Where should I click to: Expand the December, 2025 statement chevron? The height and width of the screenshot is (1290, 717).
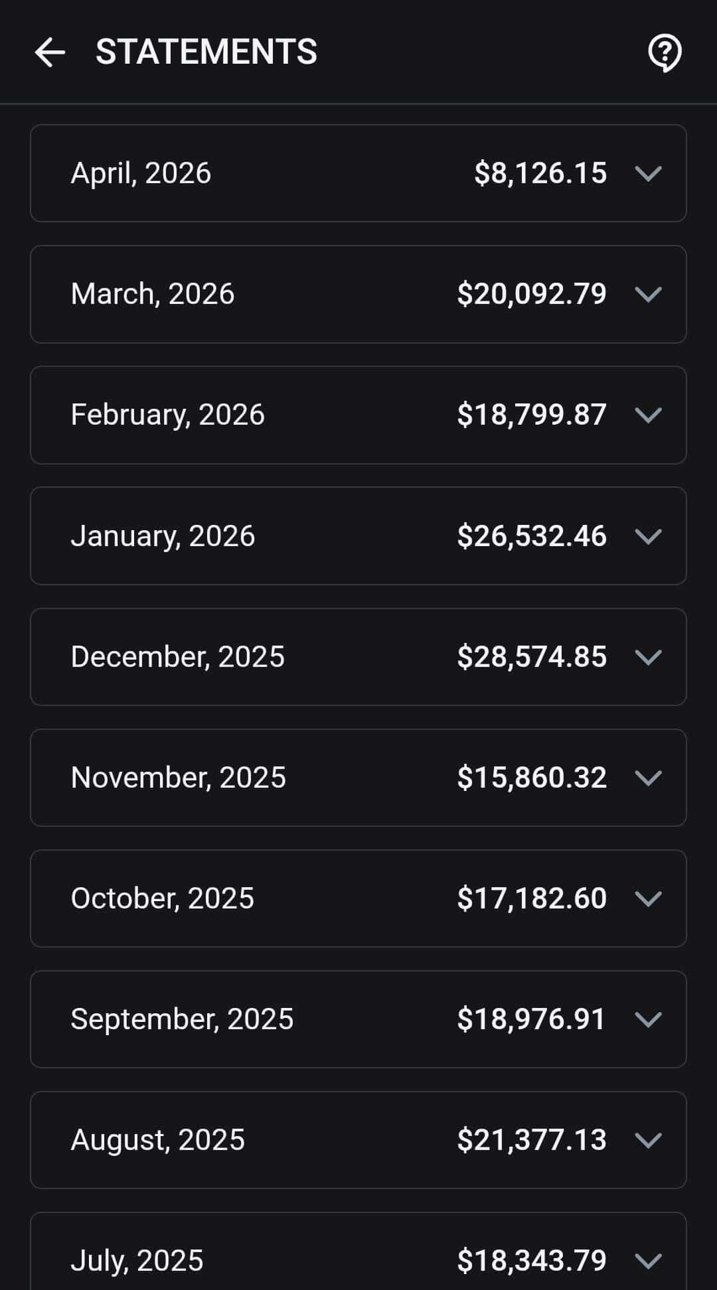point(648,656)
